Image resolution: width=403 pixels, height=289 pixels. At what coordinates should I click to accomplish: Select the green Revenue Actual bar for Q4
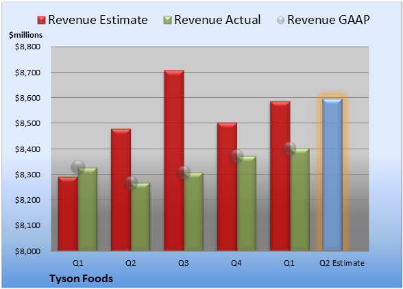click(x=247, y=203)
